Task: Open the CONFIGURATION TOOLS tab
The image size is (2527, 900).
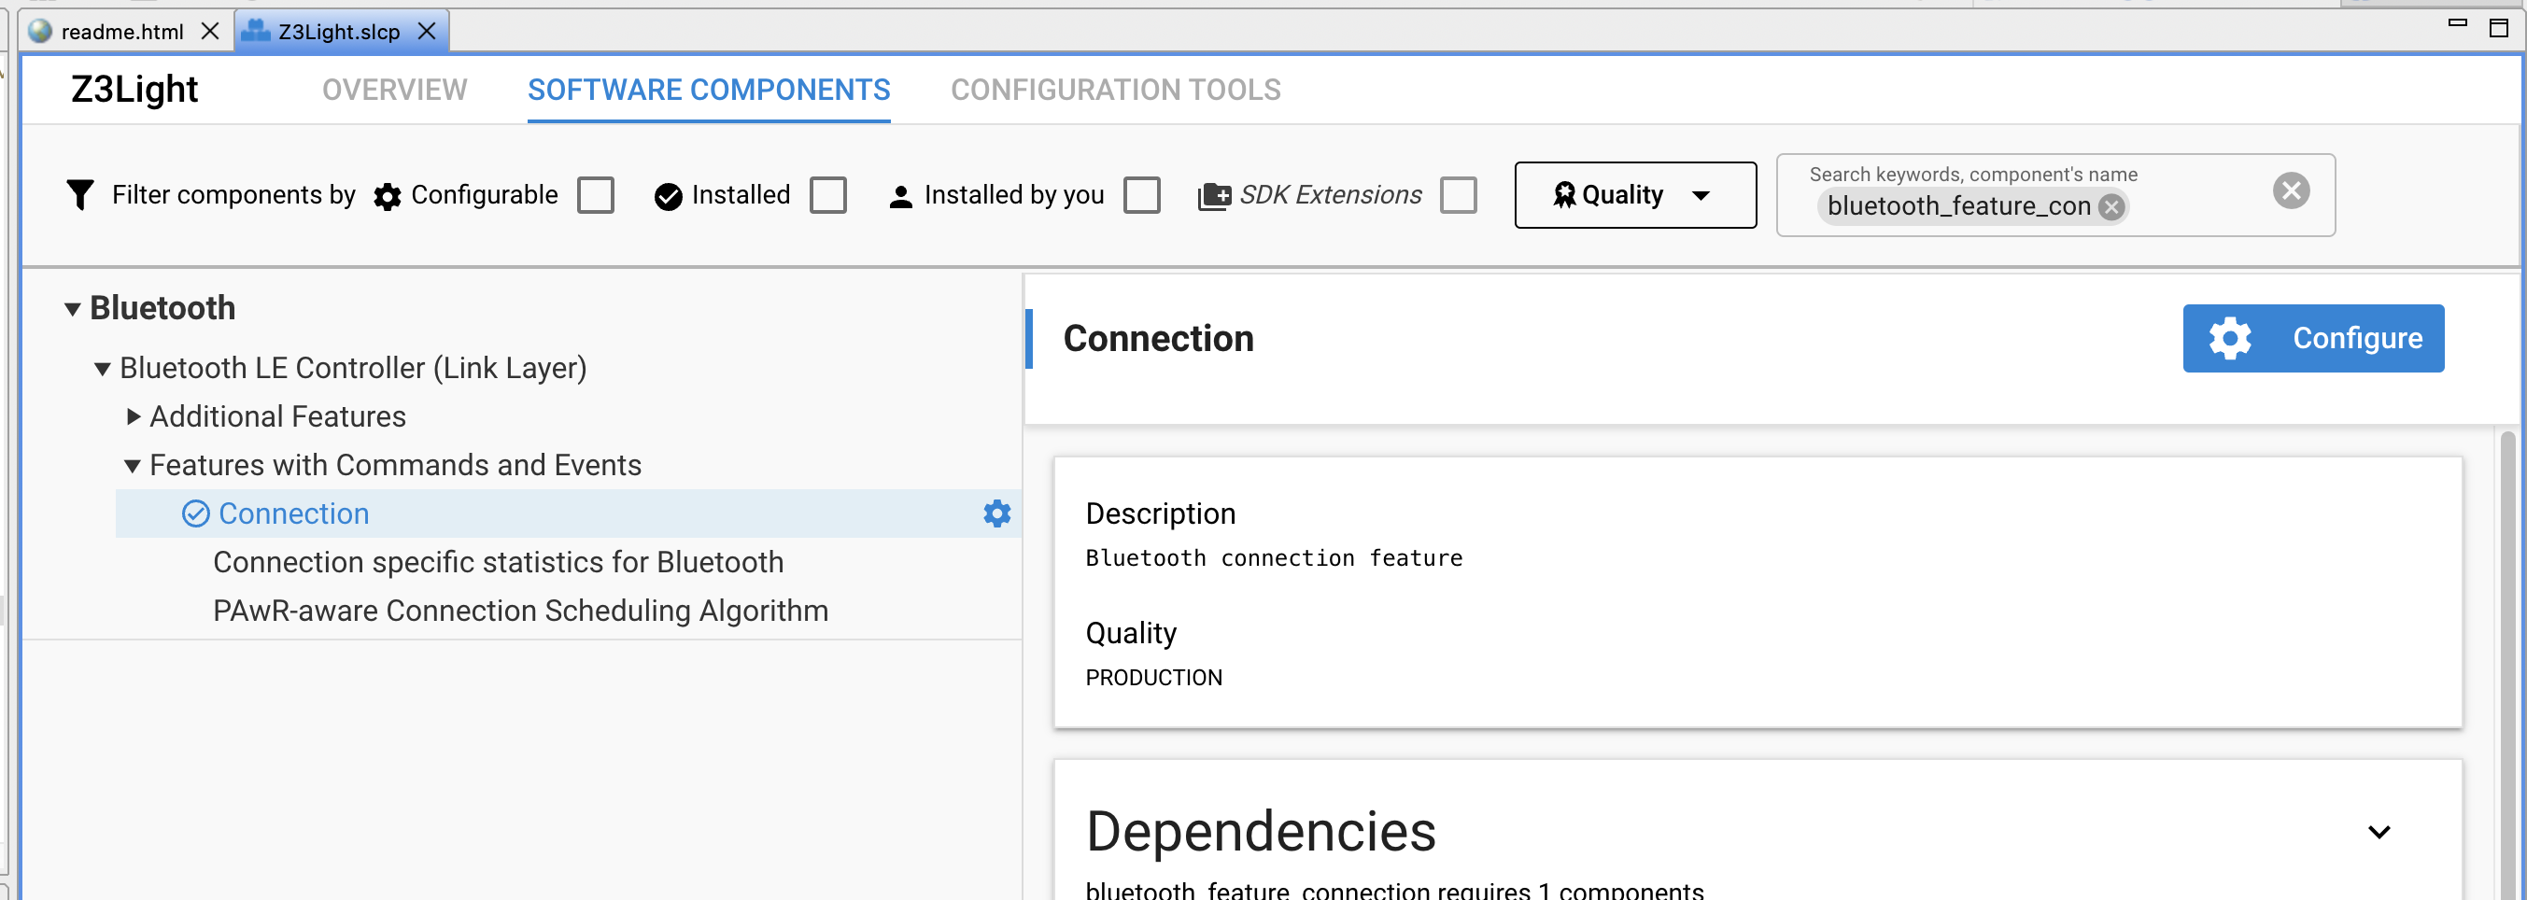Action: [1115, 91]
